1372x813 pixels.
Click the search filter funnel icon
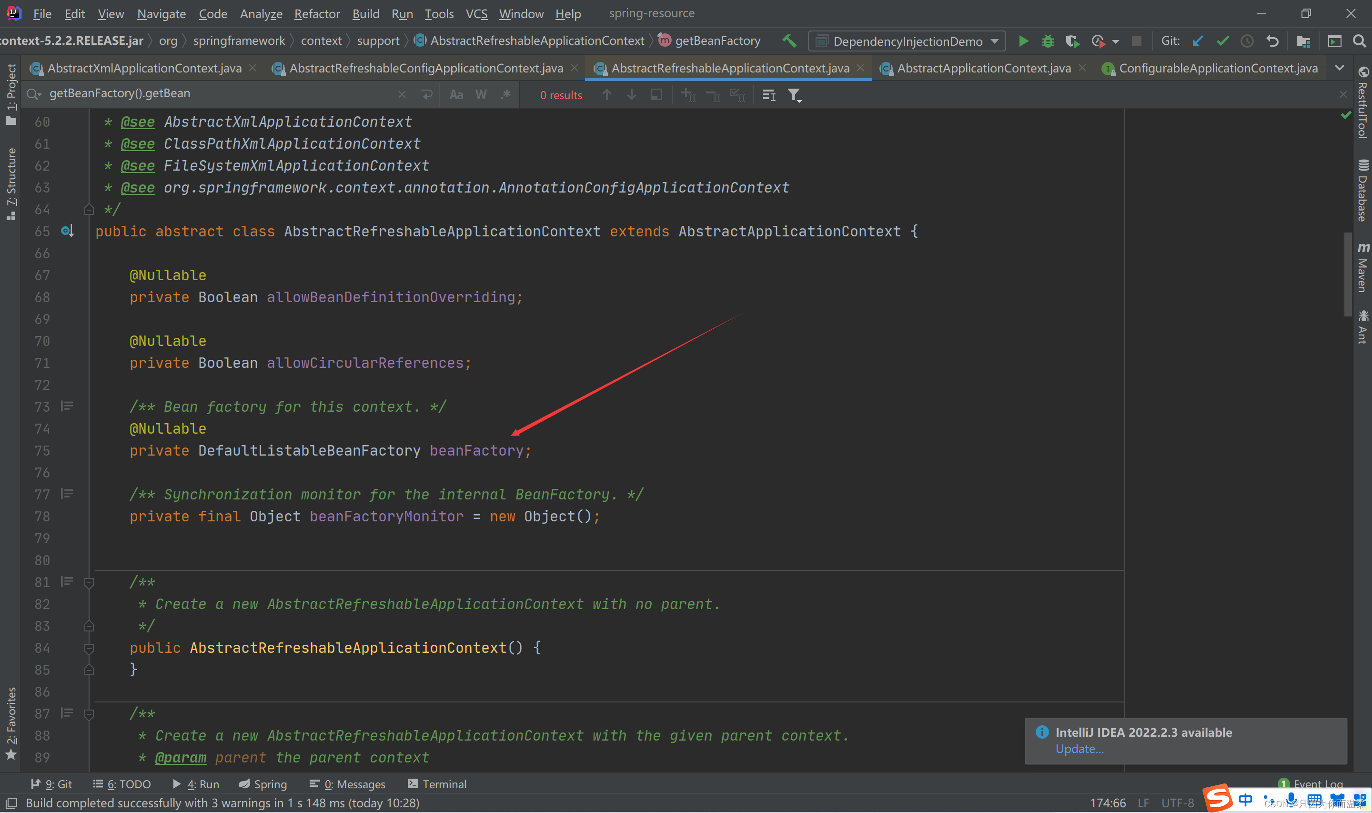(794, 95)
